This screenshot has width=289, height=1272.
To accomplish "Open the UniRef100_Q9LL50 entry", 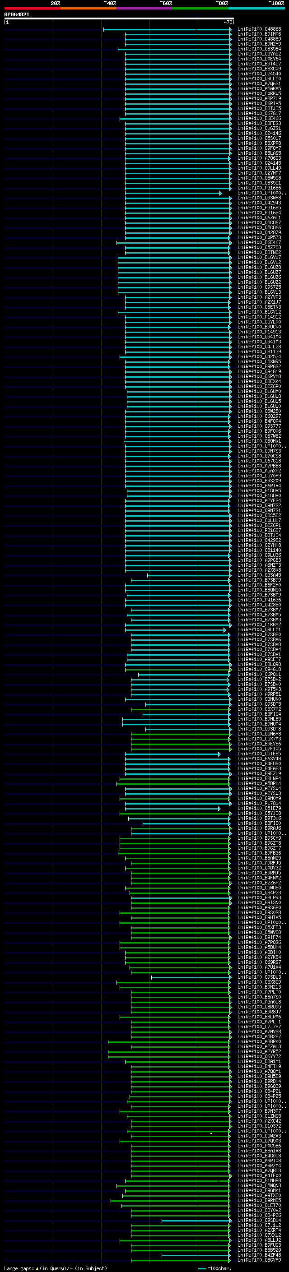I will pos(259,79).
